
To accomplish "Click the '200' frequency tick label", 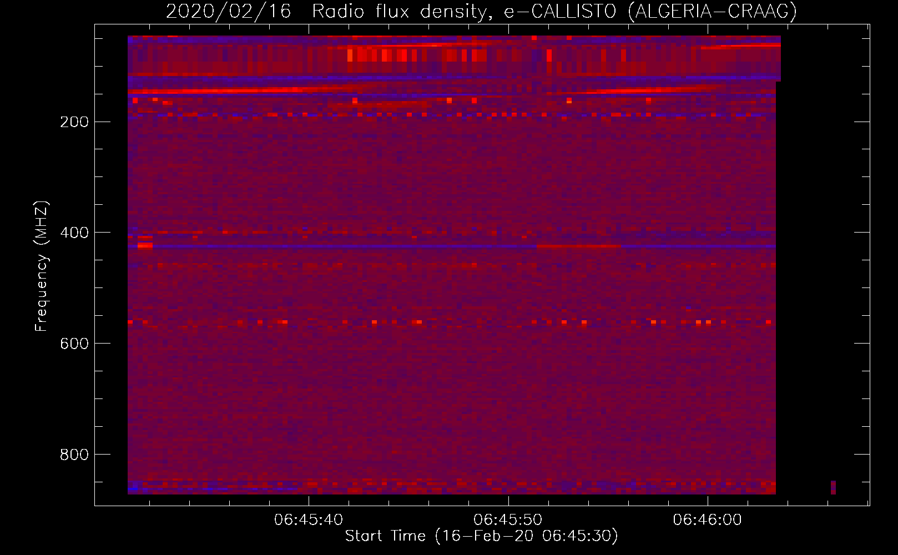I will [x=74, y=122].
